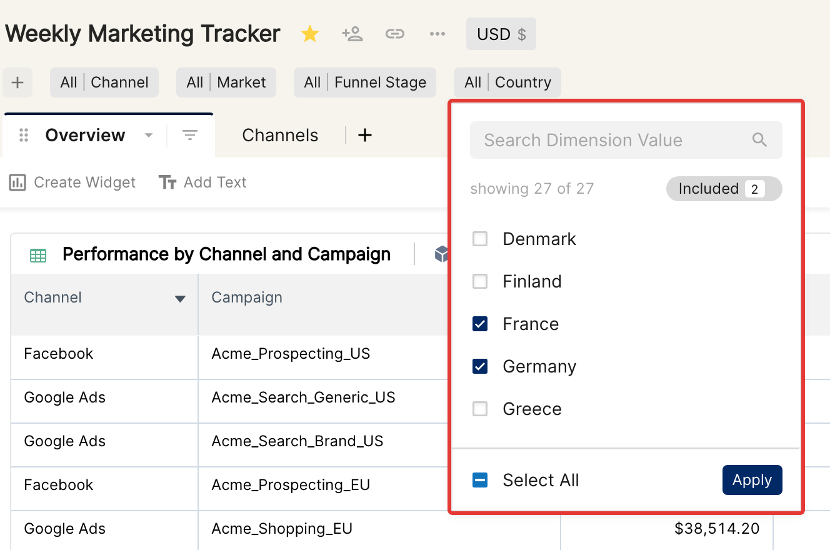Toggle the Select All checkbox
The image size is (830, 550).
480,480
